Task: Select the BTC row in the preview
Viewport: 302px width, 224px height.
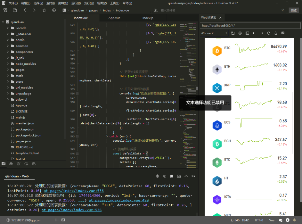Action: click(x=249, y=50)
